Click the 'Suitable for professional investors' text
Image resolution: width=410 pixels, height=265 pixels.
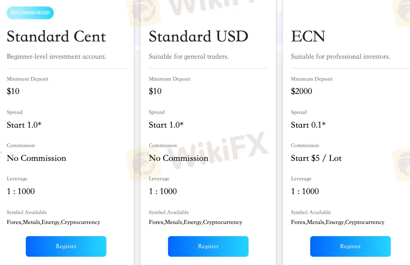(340, 56)
